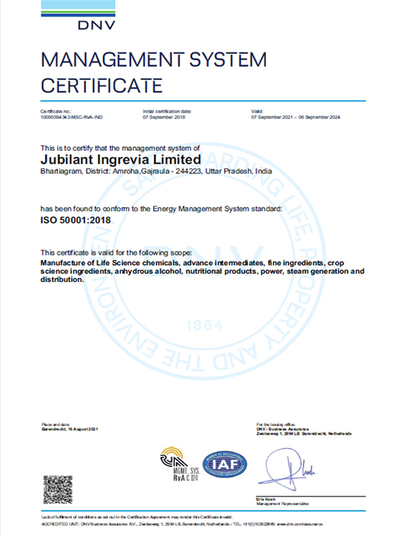402x536 pixels.
Task: Select company name Jubilant Ingrevia Limited
Action: click(x=121, y=159)
